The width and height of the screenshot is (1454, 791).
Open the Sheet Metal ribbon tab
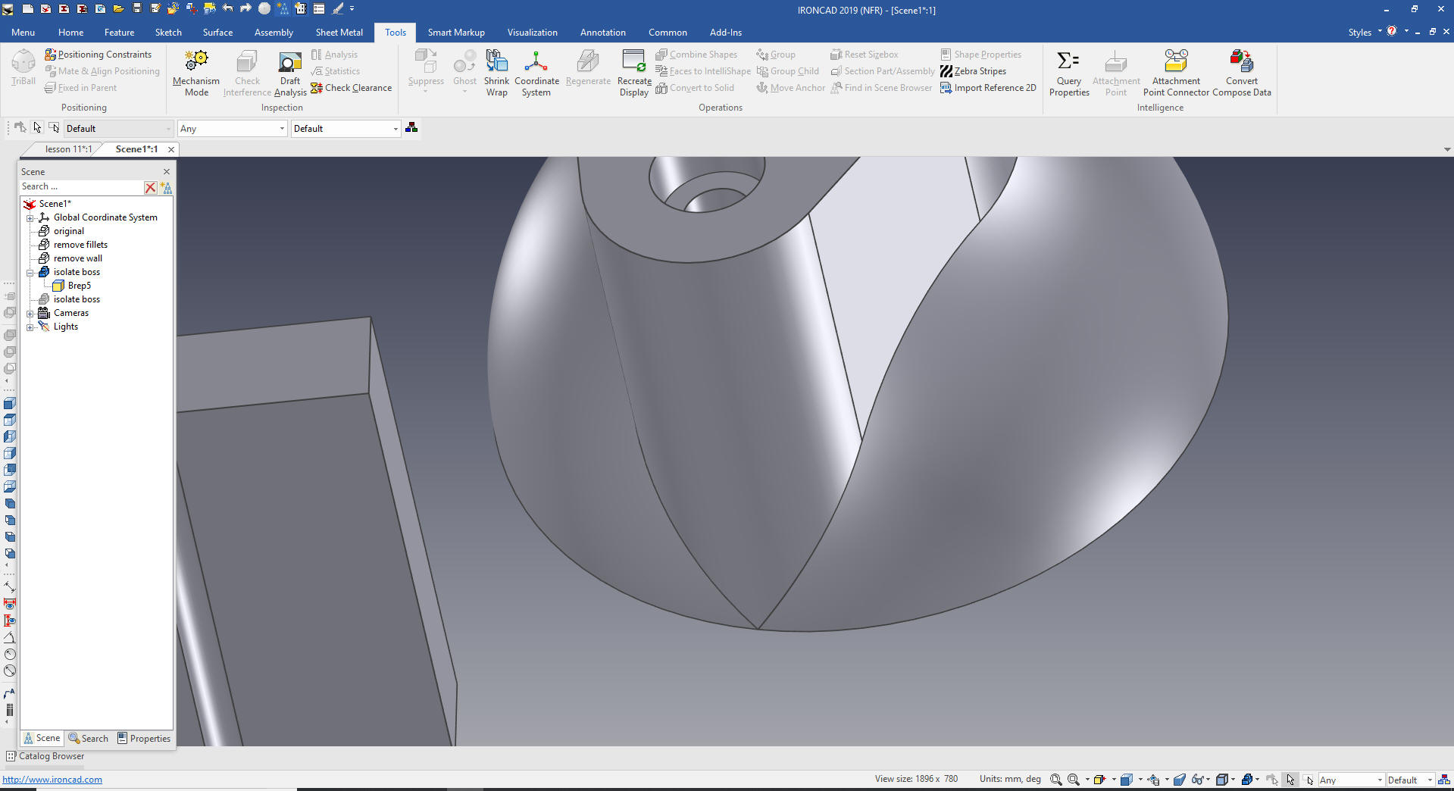(x=339, y=33)
